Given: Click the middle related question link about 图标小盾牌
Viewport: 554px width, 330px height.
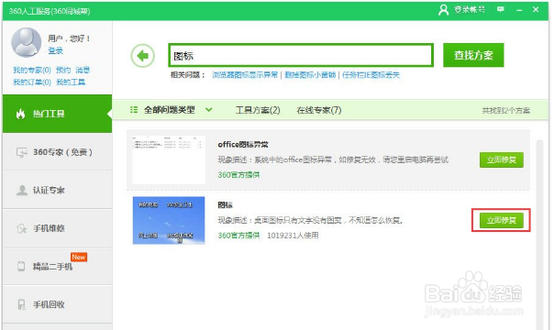Looking at the screenshot, I should (310, 75).
